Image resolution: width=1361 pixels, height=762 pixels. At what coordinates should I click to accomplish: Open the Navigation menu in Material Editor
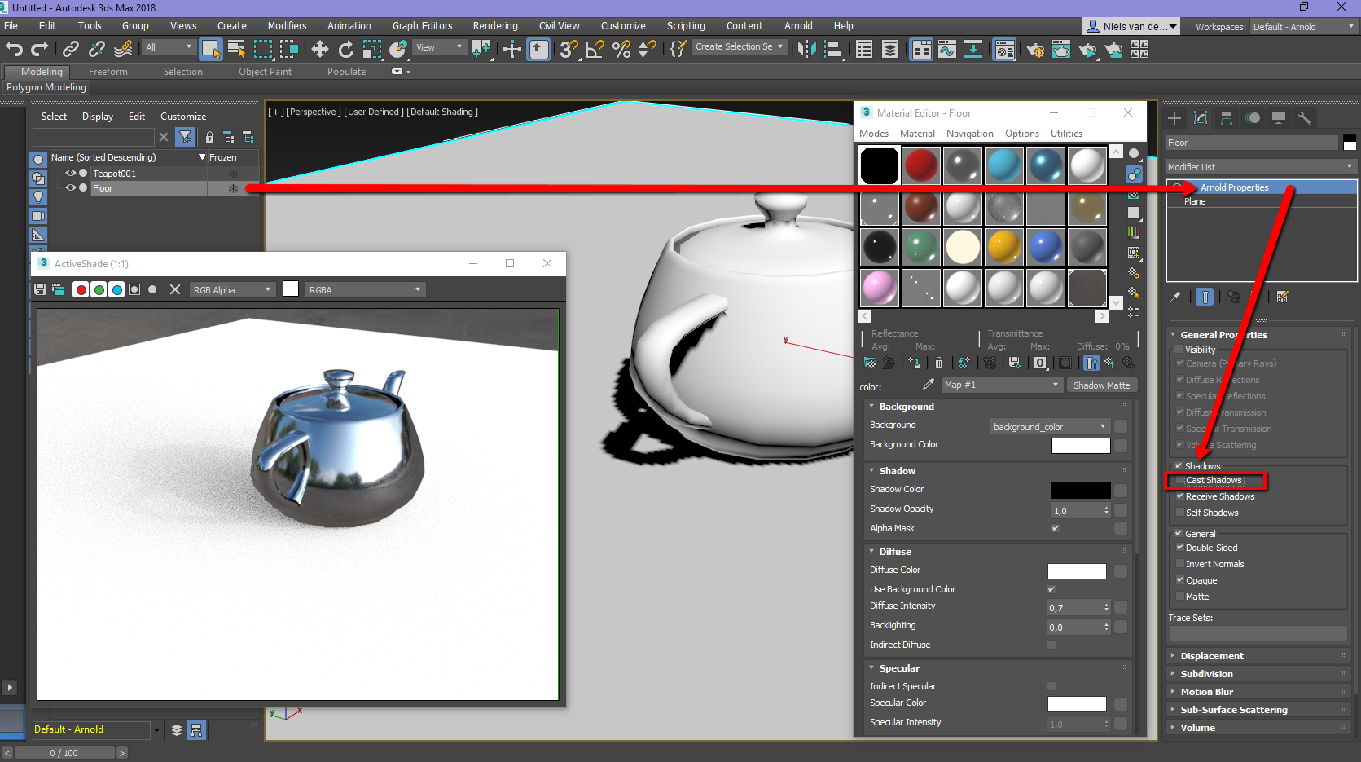click(x=969, y=133)
